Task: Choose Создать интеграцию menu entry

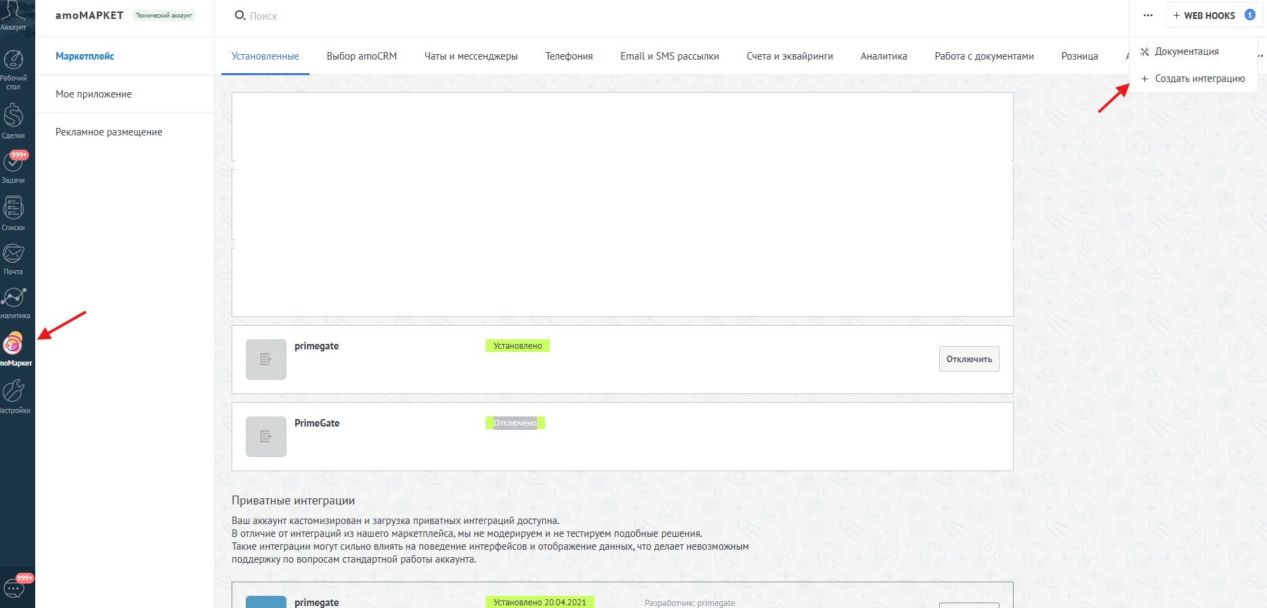Action: pyautogui.click(x=1193, y=79)
